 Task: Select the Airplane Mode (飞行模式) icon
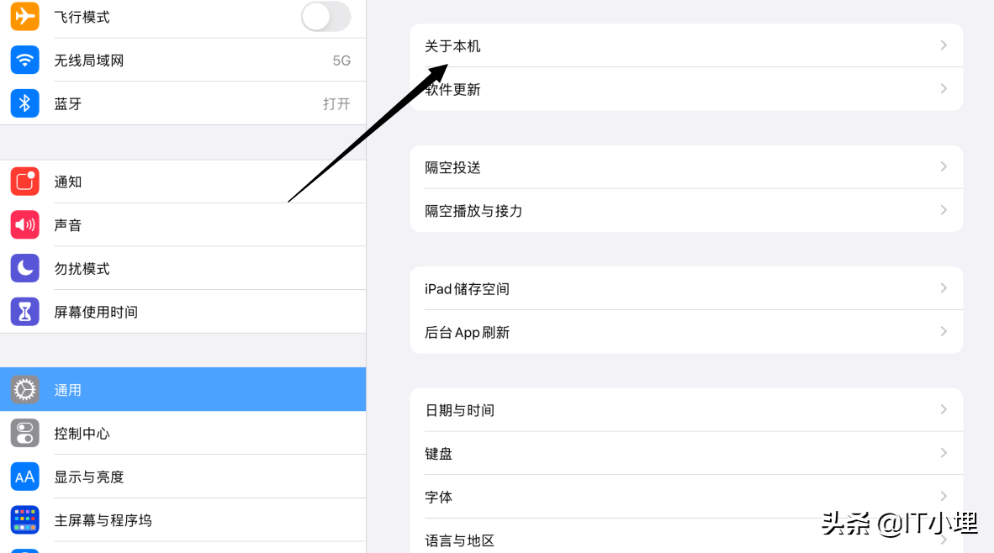coord(24,16)
